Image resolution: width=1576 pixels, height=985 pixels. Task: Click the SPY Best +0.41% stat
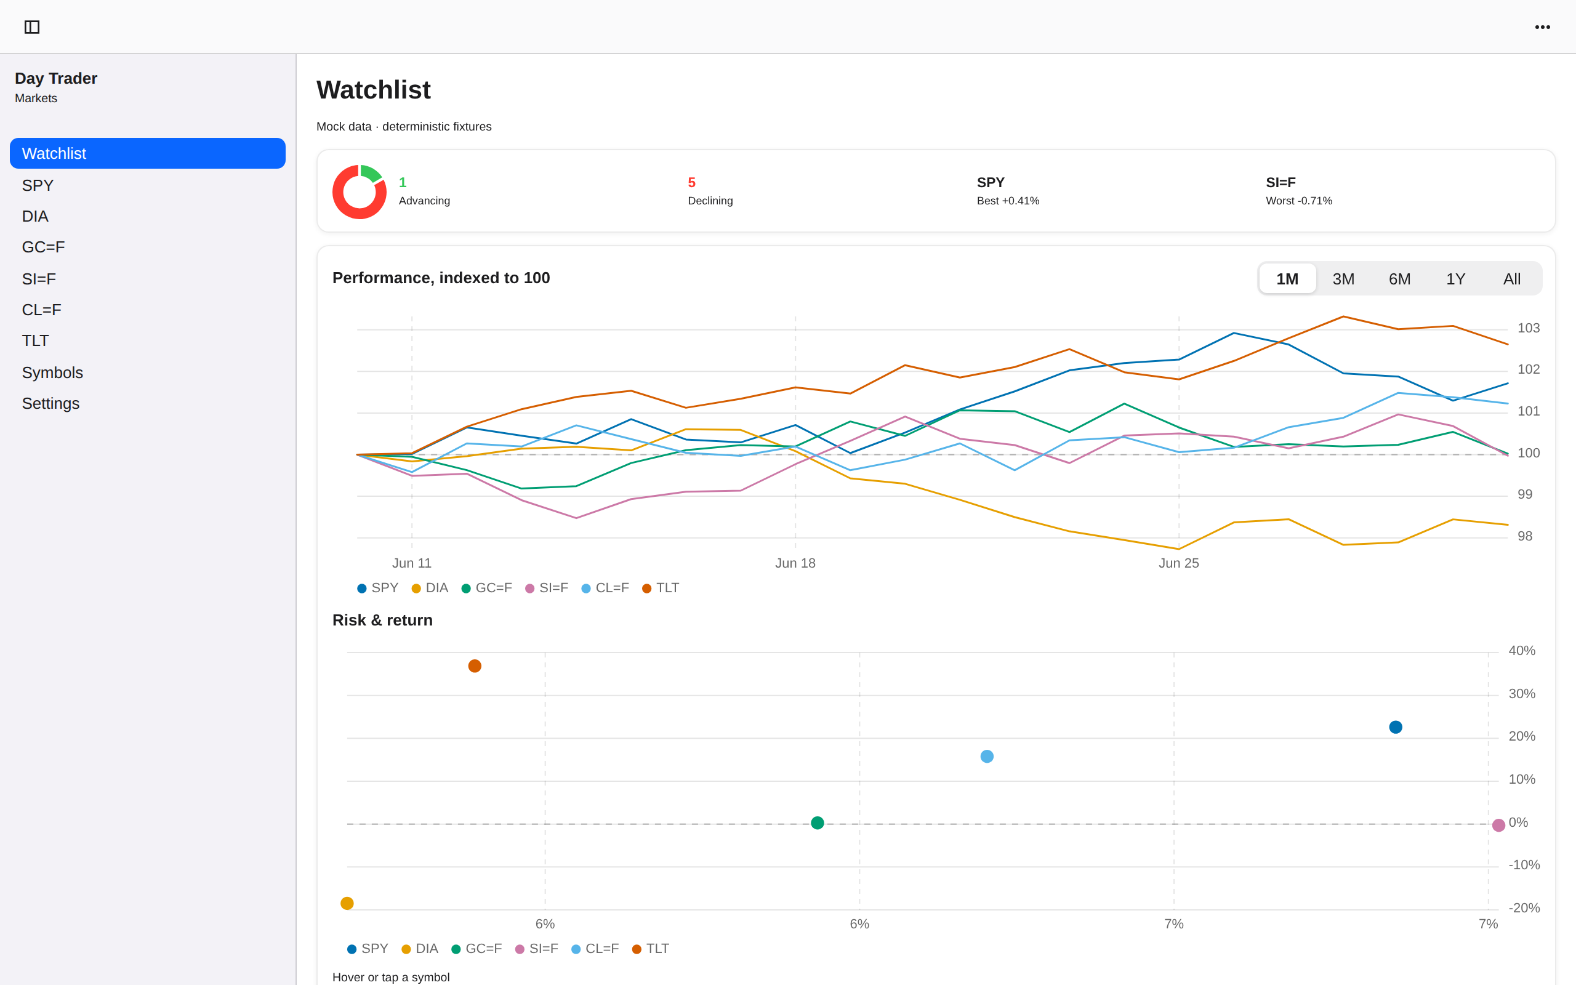[1008, 191]
